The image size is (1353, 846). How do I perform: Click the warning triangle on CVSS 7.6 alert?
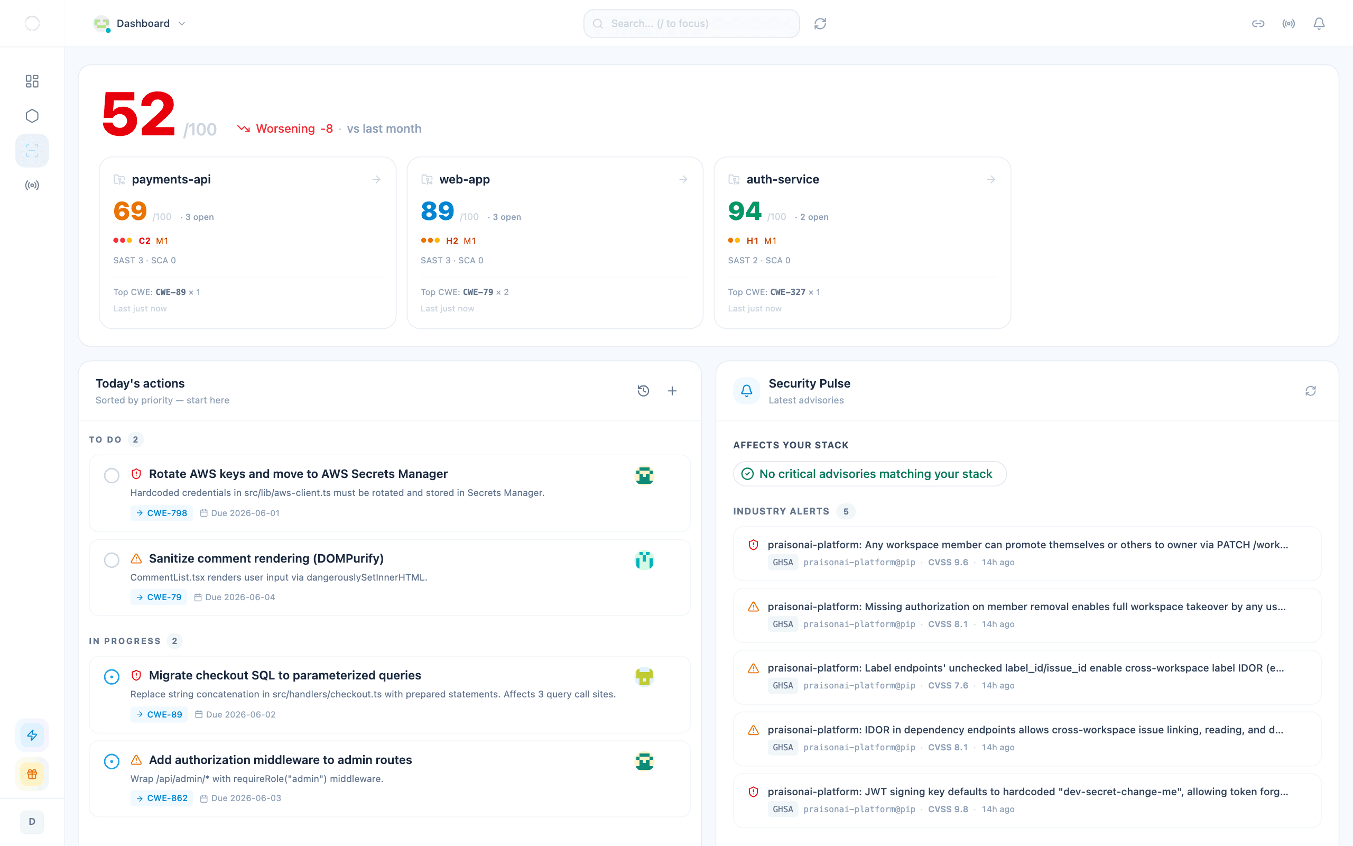click(x=753, y=668)
